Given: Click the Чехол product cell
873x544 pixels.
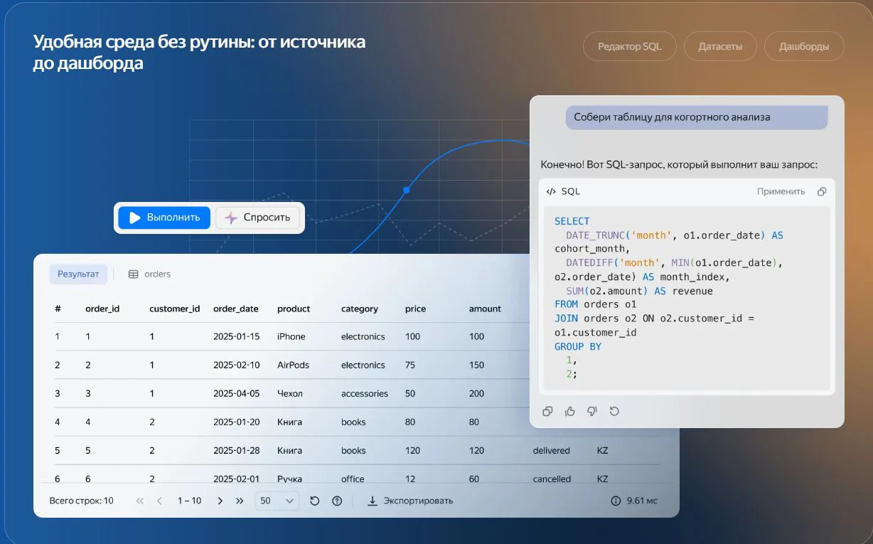Looking at the screenshot, I should tap(290, 393).
